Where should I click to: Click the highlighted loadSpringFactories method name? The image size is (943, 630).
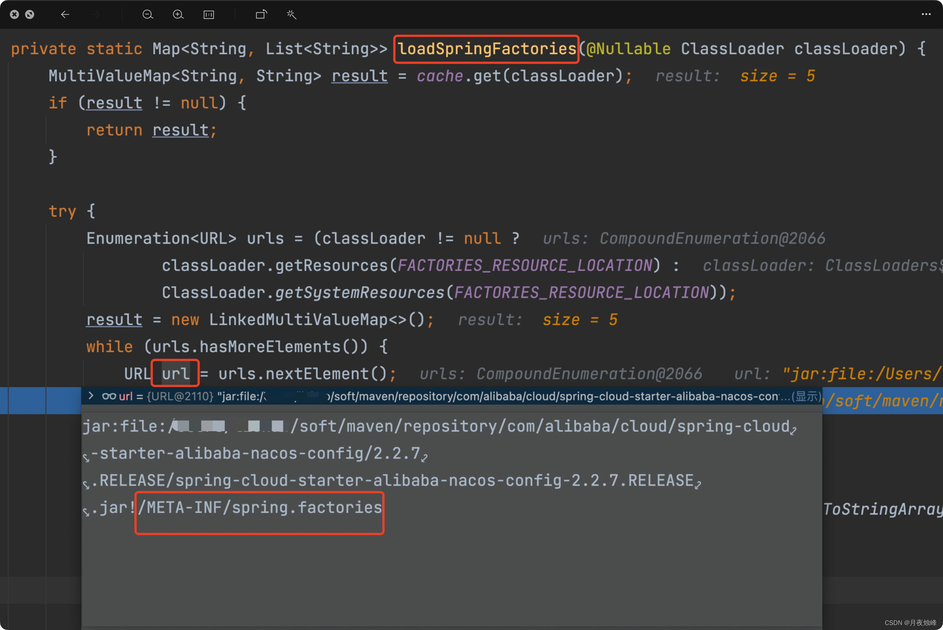tap(487, 49)
